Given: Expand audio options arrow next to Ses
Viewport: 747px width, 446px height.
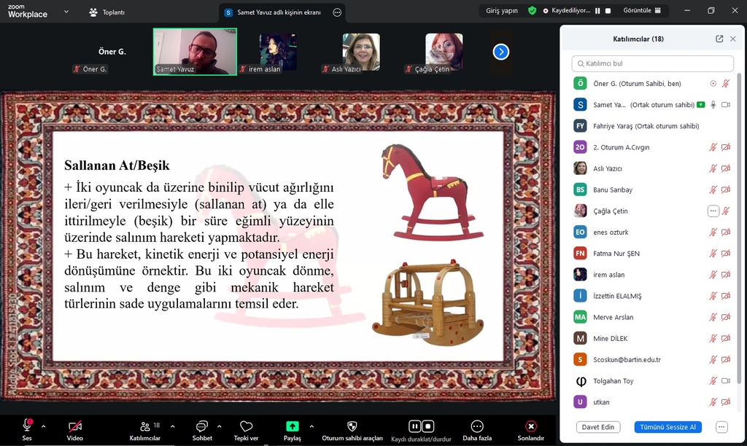Looking at the screenshot, I should 44,426.
